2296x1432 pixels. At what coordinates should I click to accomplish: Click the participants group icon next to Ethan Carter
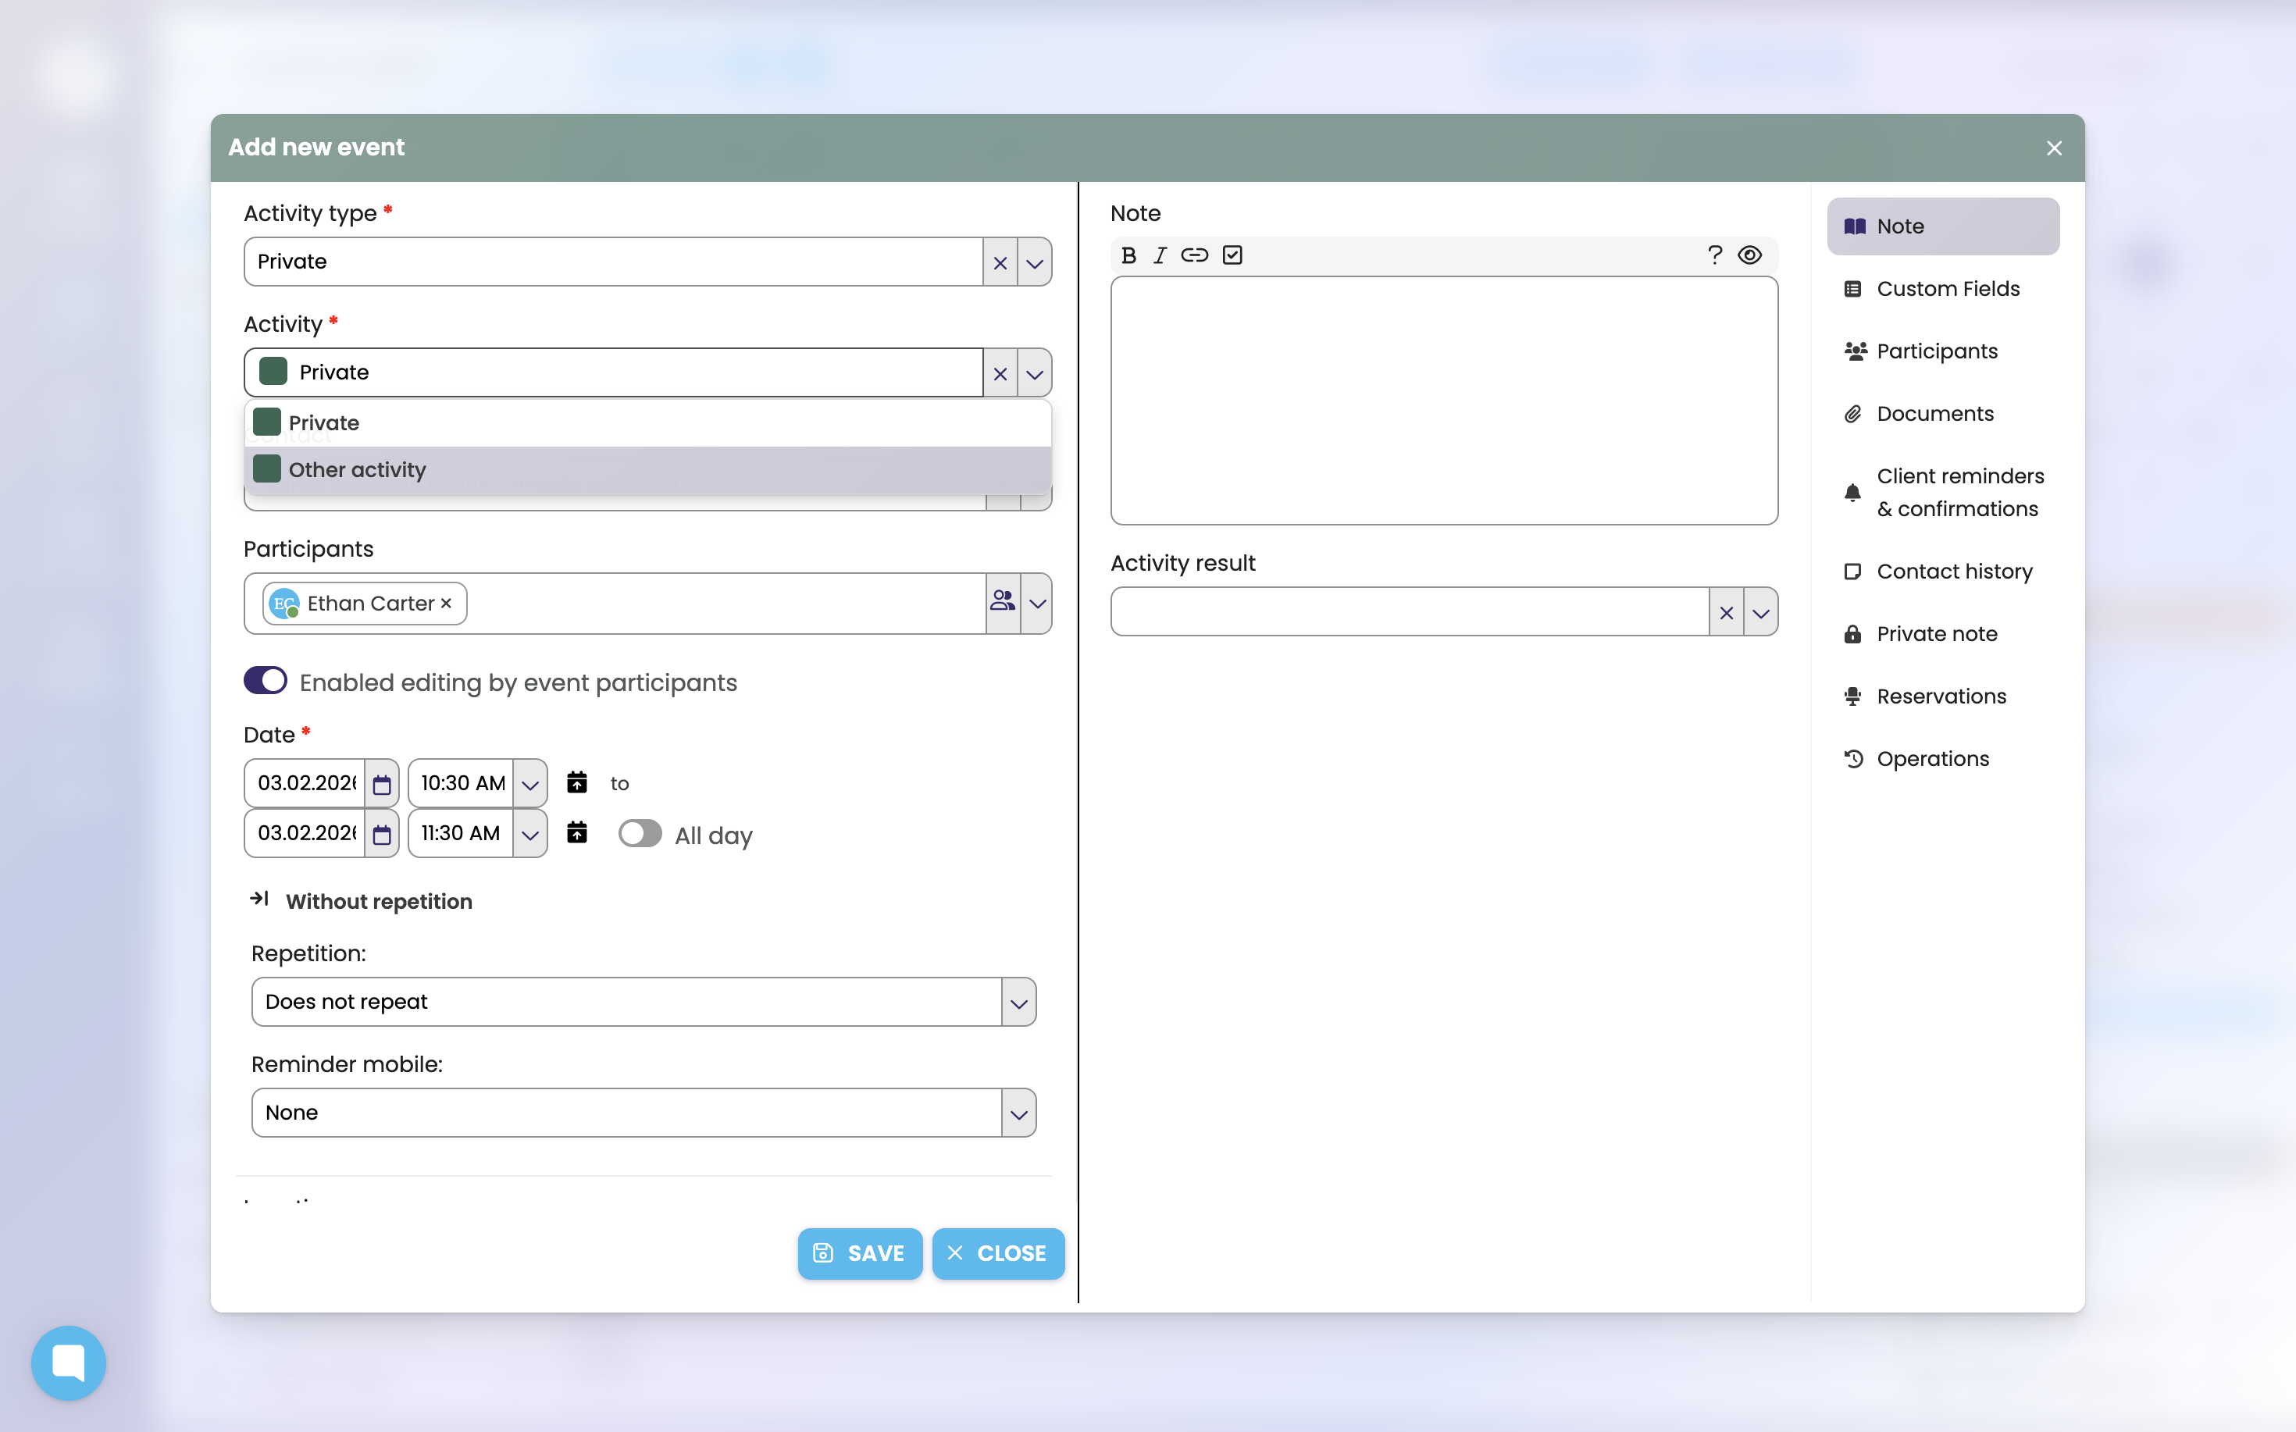1003,602
